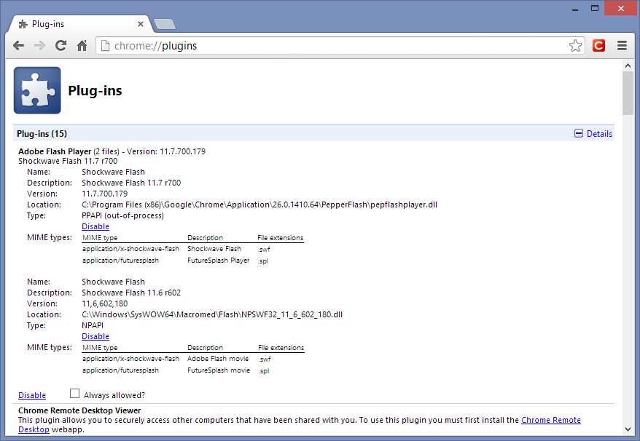The image size is (640, 441).
Task: Go back to the previous page
Action: 18,46
